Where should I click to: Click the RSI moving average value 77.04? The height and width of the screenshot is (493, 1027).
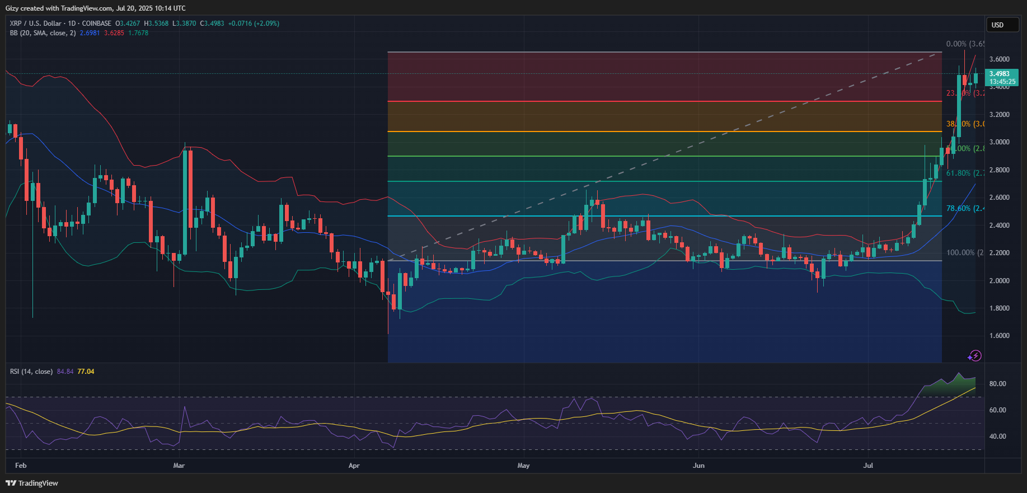[x=86, y=372]
